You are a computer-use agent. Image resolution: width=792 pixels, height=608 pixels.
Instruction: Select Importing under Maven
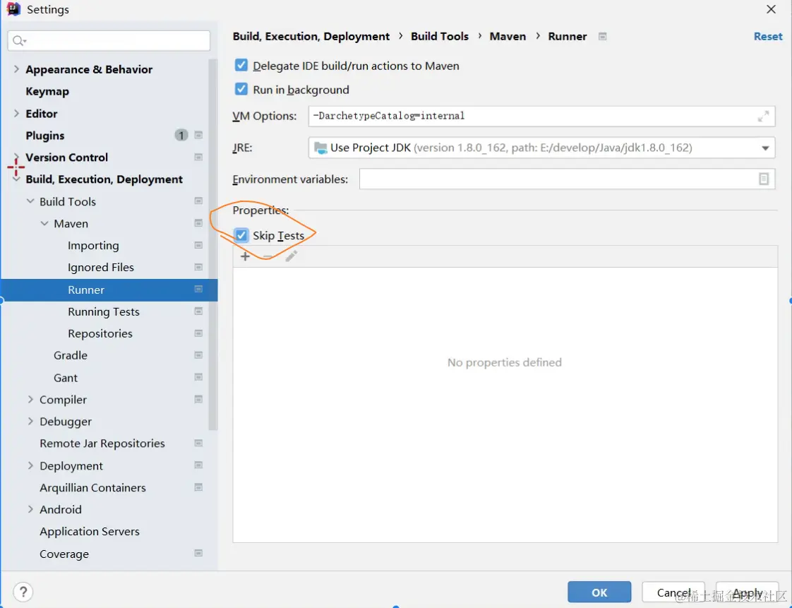[x=93, y=245]
